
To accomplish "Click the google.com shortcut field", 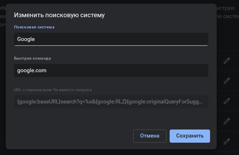I will (x=111, y=70).
